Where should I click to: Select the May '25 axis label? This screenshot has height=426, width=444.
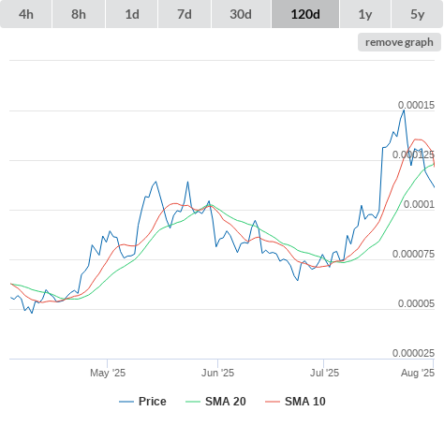pyautogui.click(x=108, y=373)
